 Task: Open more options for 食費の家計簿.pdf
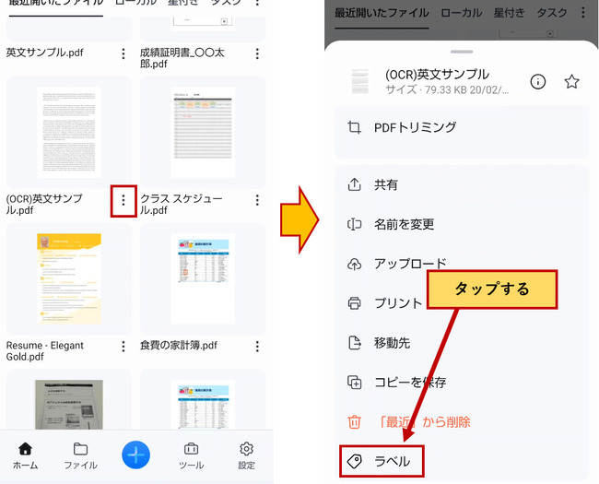point(257,347)
